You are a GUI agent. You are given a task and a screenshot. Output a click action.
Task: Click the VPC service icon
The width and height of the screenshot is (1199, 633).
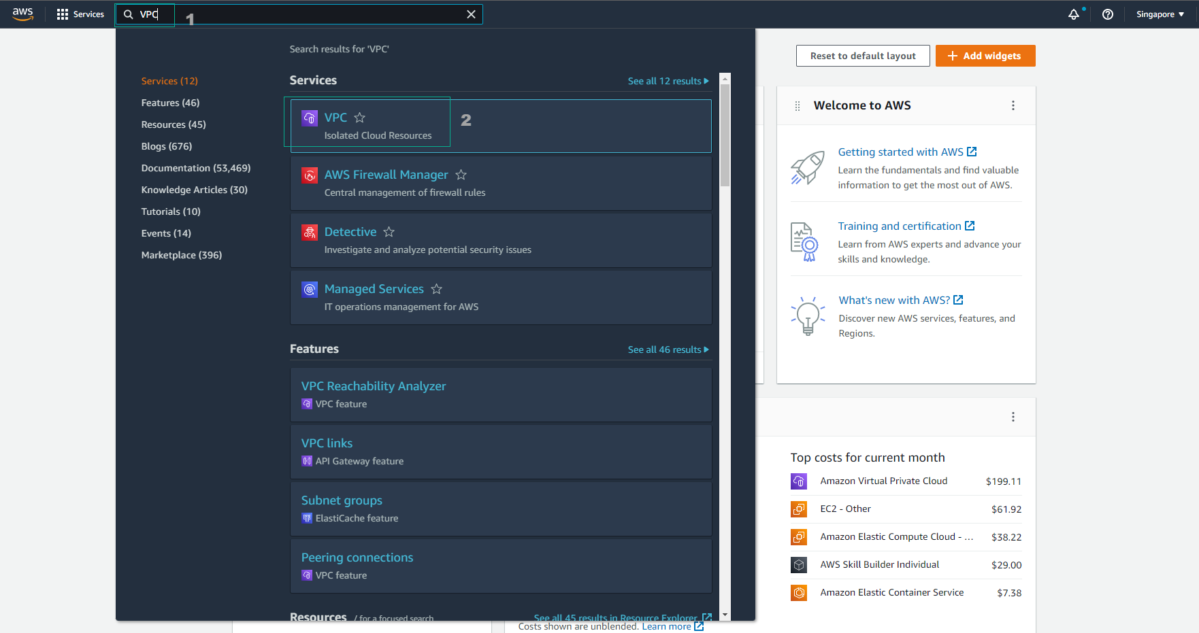(x=310, y=118)
